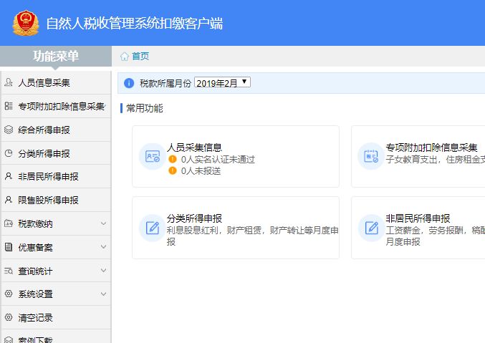Image resolution: width=485 pixels, height=343 pixels.
Task: Click orange warning icon beside 0人实名认证未通过
Action: 172,159
